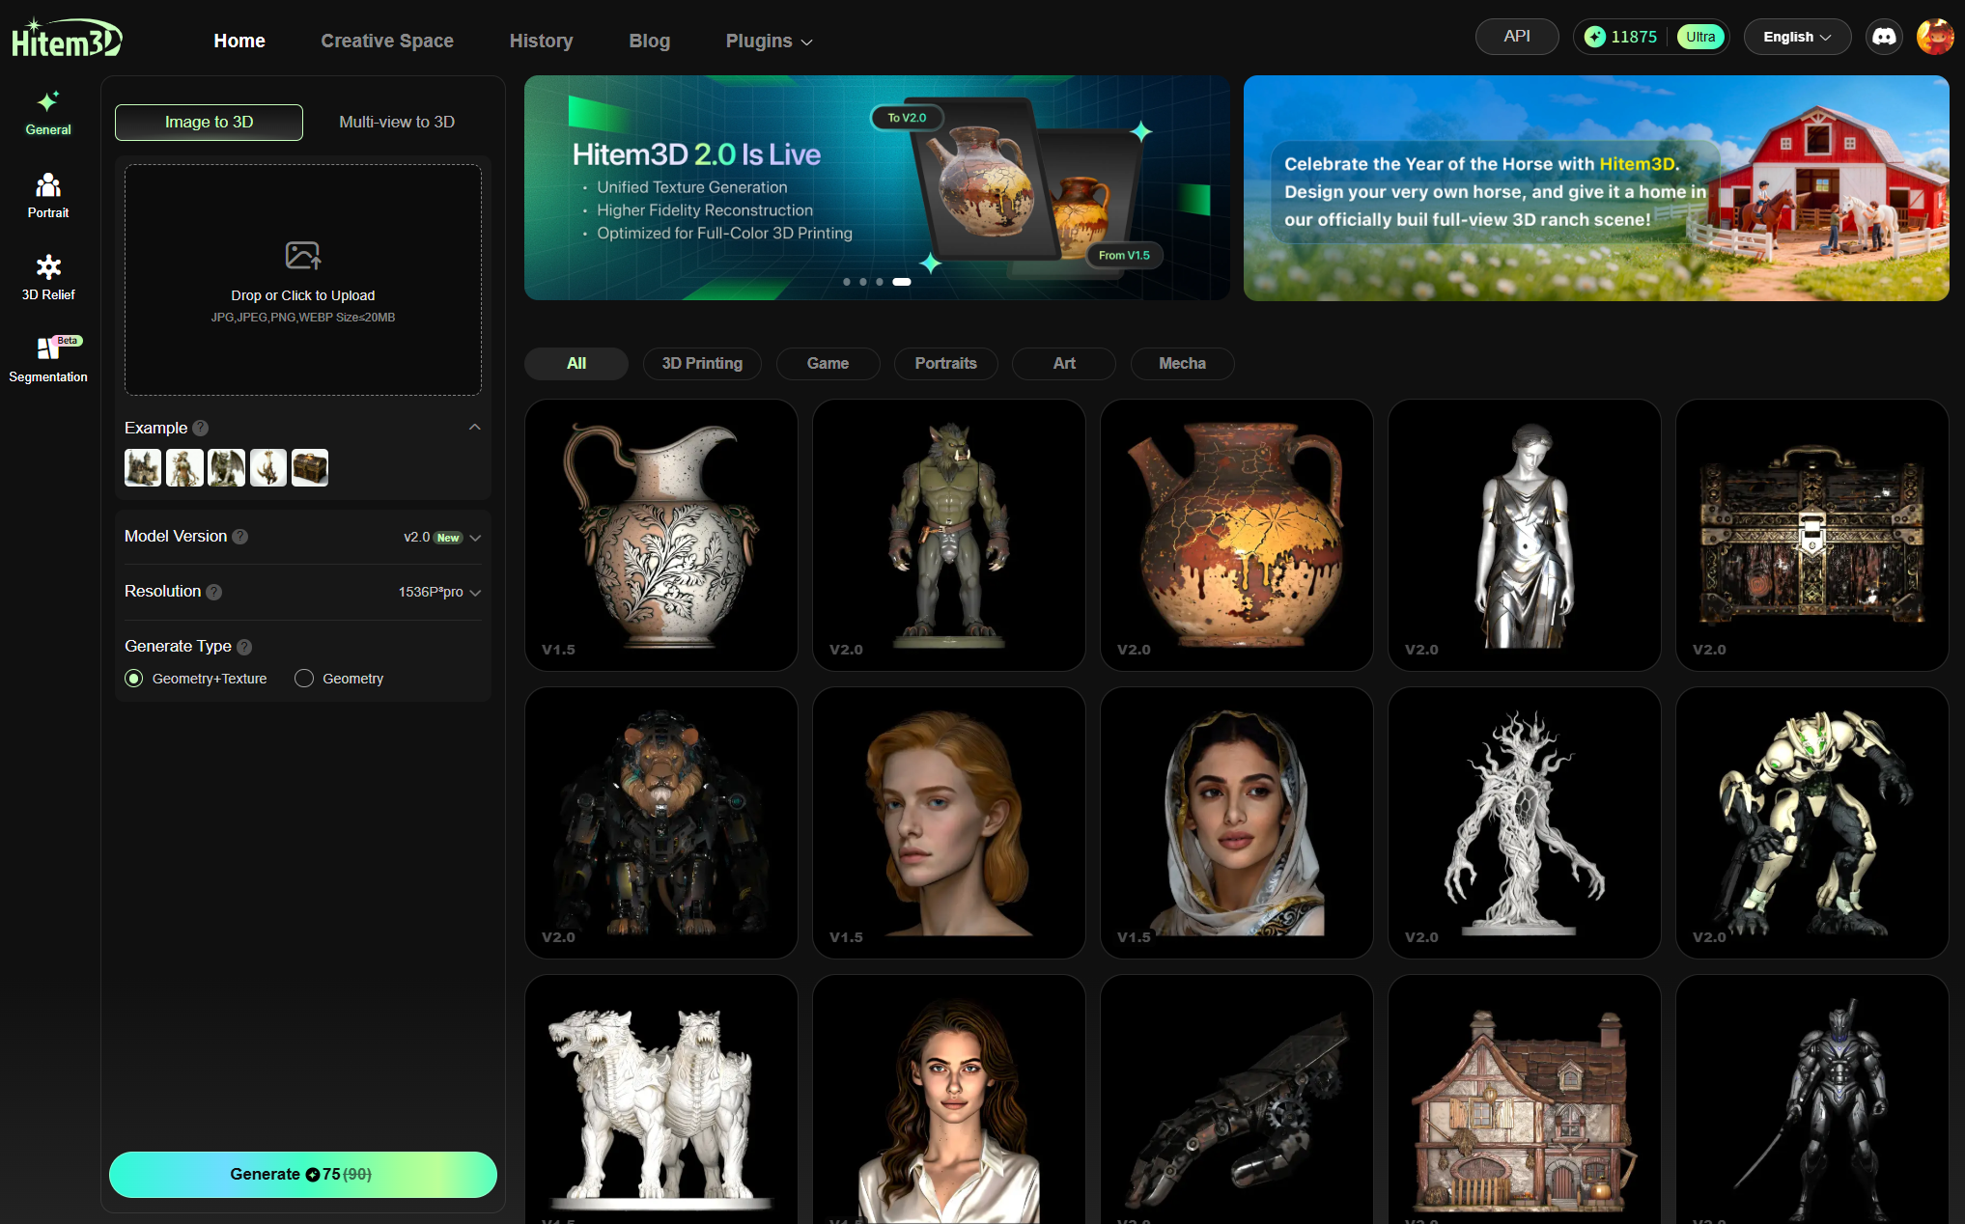Click the help icon beside Model Version
The image size is (1965, 1224).
pyautogui.click(x=240, y=537)
